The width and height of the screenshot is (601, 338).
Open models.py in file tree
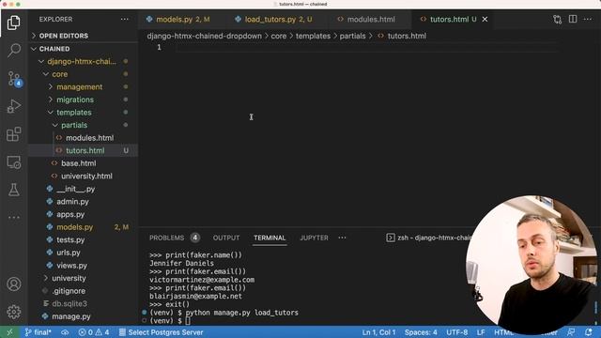(75, 227)
